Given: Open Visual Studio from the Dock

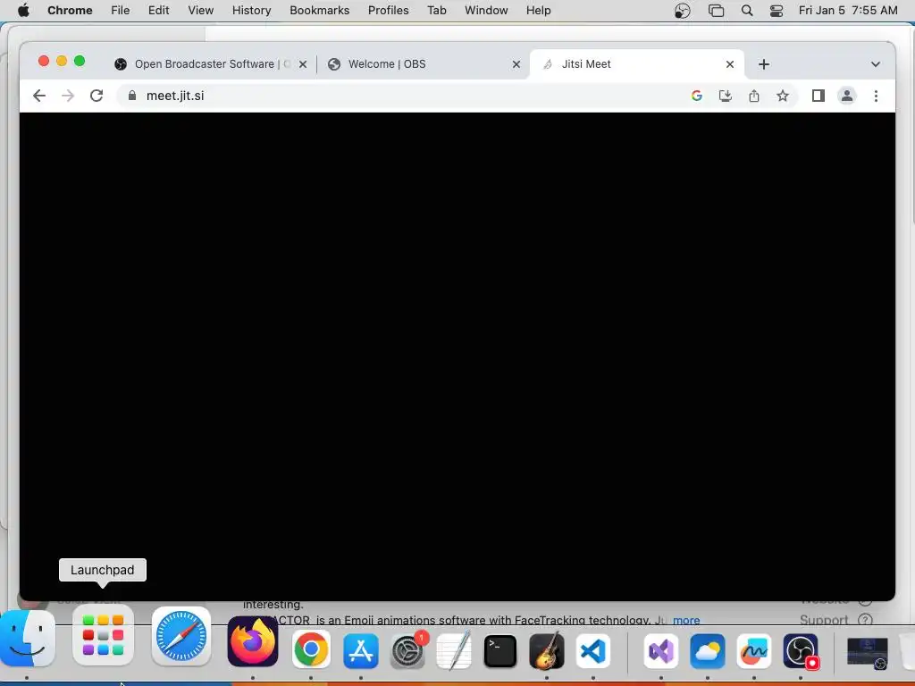Looking at the screenshot, I should pos(661,651).
